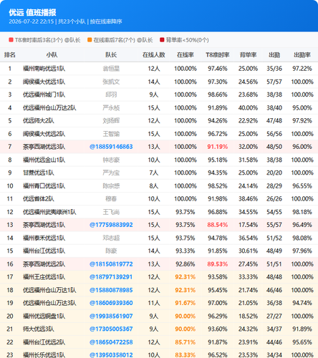The image size is (318, 358).
Task: Select team 优远福州仓山万达3队 in rank 19
Action: tap(49, 303)
